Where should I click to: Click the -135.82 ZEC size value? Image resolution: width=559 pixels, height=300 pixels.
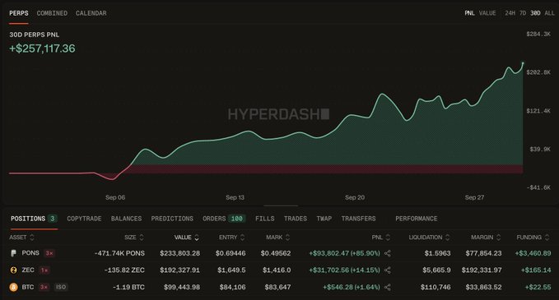[x=125, y=270]
